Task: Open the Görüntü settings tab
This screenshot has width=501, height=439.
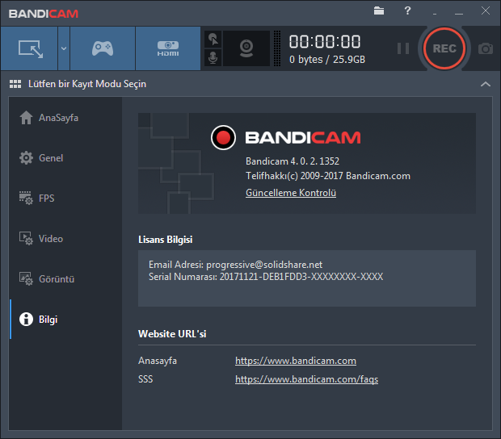Action: point(65,279)
